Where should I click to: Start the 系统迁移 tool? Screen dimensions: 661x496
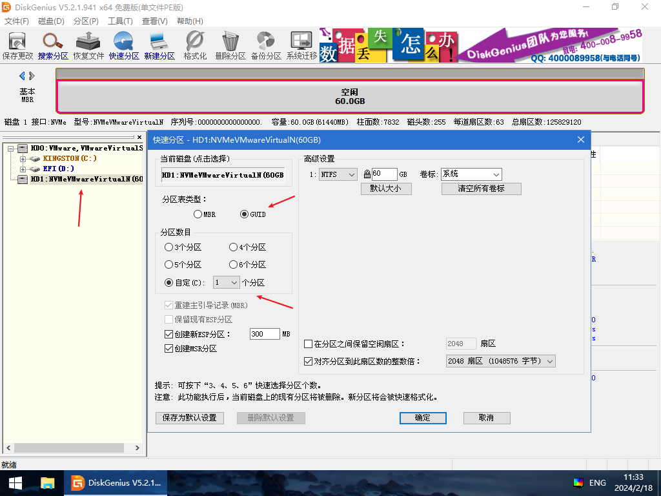301,46
